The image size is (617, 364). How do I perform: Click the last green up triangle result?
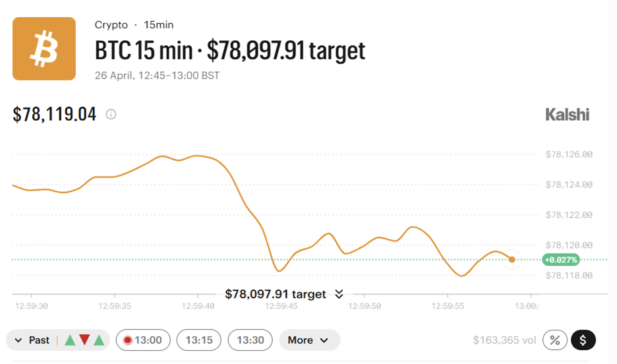point(99,340)
